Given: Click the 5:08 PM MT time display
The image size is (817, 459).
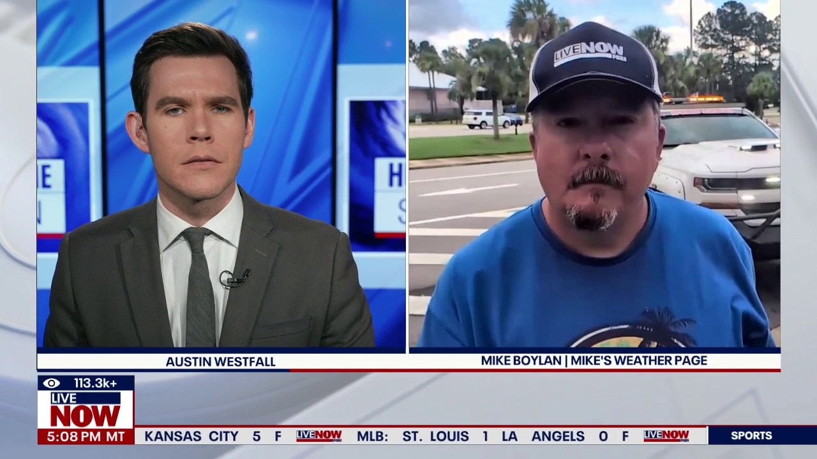Looking at the screenshot, I should pos(86,437).
